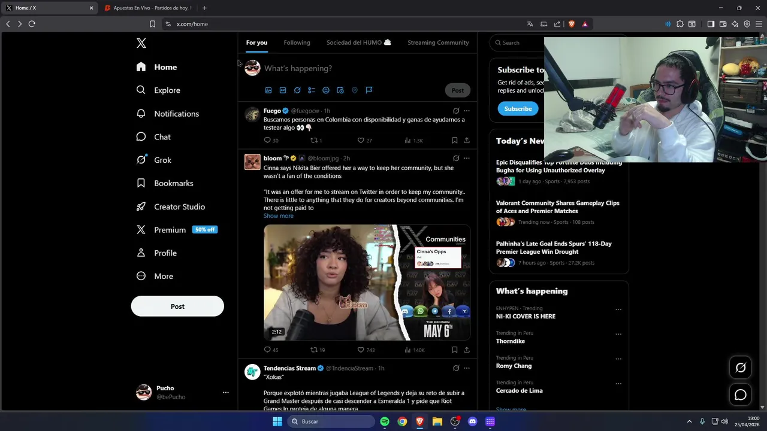Open Spotify from the taskbar
This screenshot has width=767, height=431.
[385, 421]
